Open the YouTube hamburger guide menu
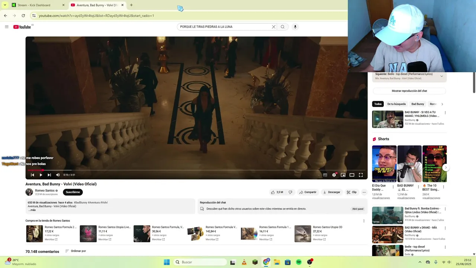Image resolution: width=476 pixels, height=268 pixels. (6, 27)
